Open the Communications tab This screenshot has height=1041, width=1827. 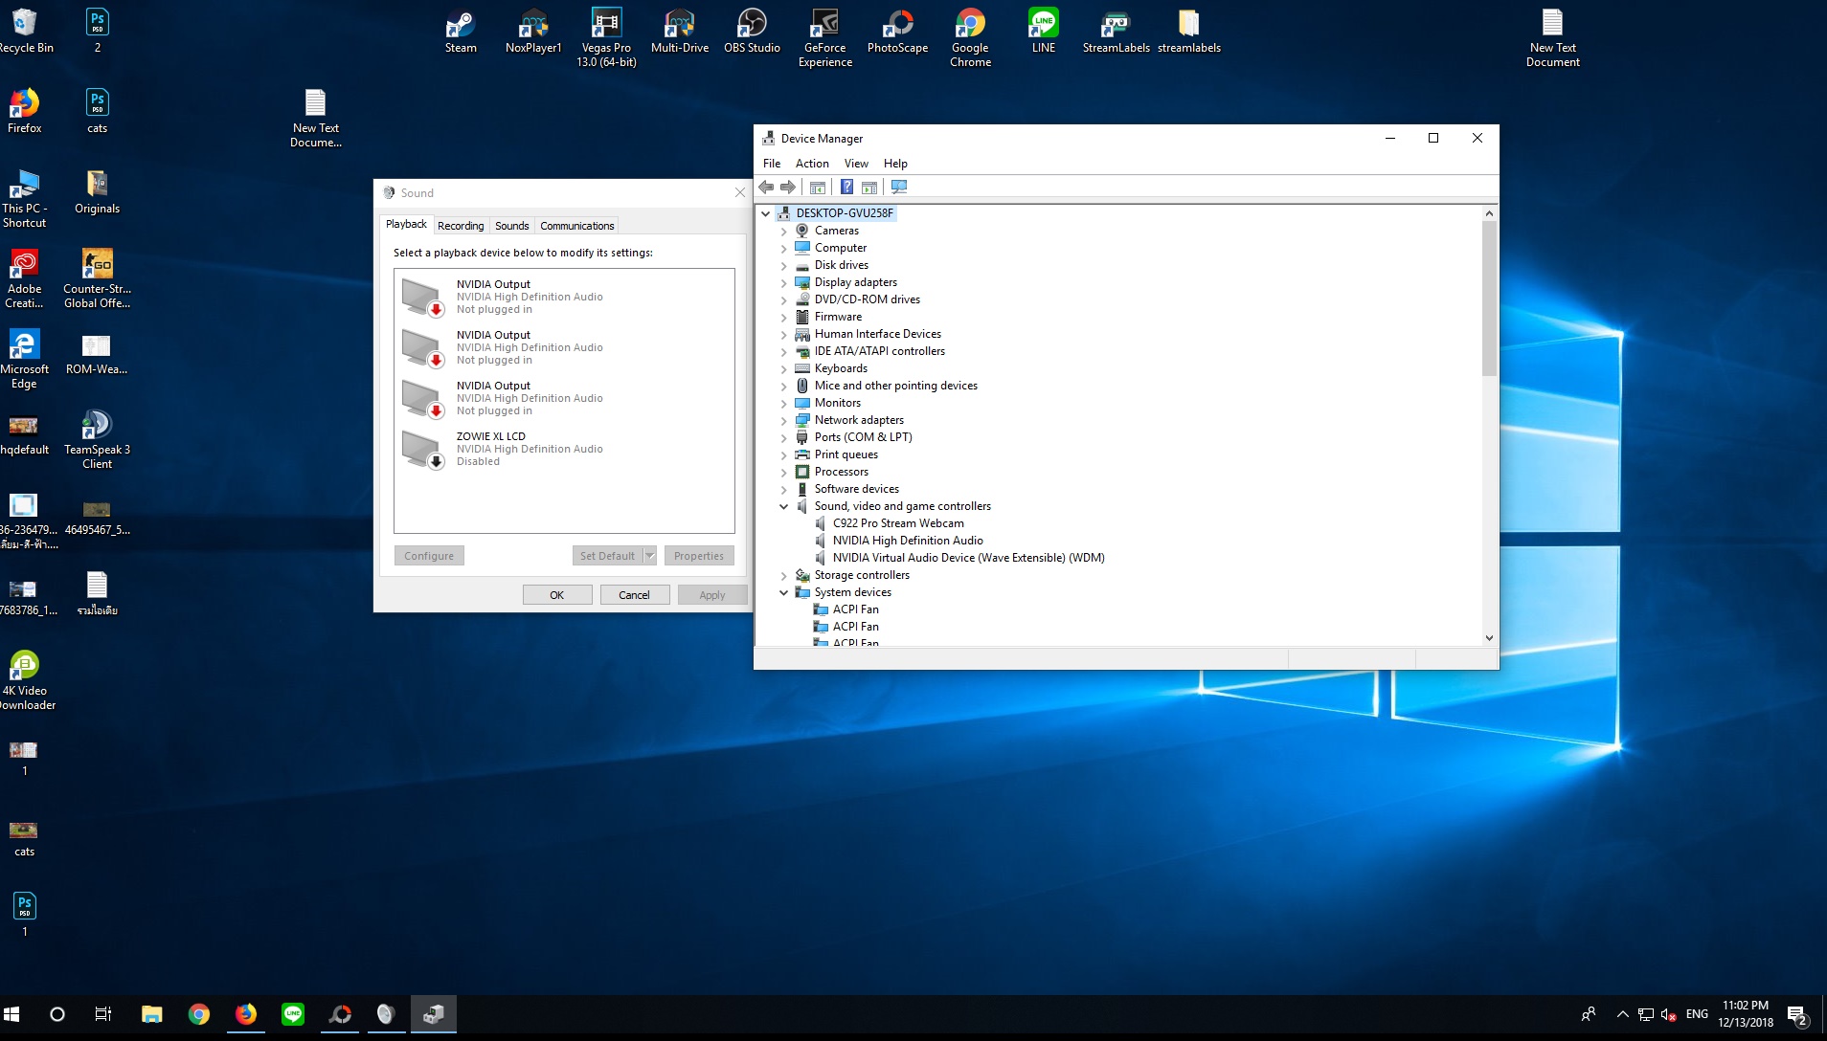[x=576, y=226]
